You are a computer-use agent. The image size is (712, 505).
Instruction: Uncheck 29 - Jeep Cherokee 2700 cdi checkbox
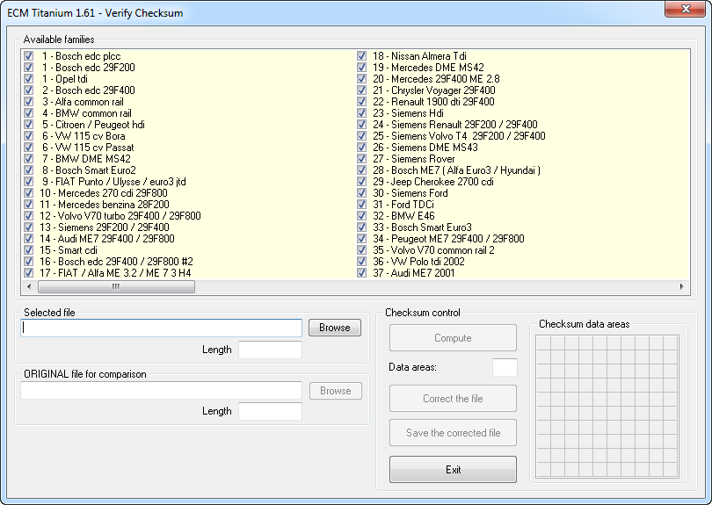(362, 182)
